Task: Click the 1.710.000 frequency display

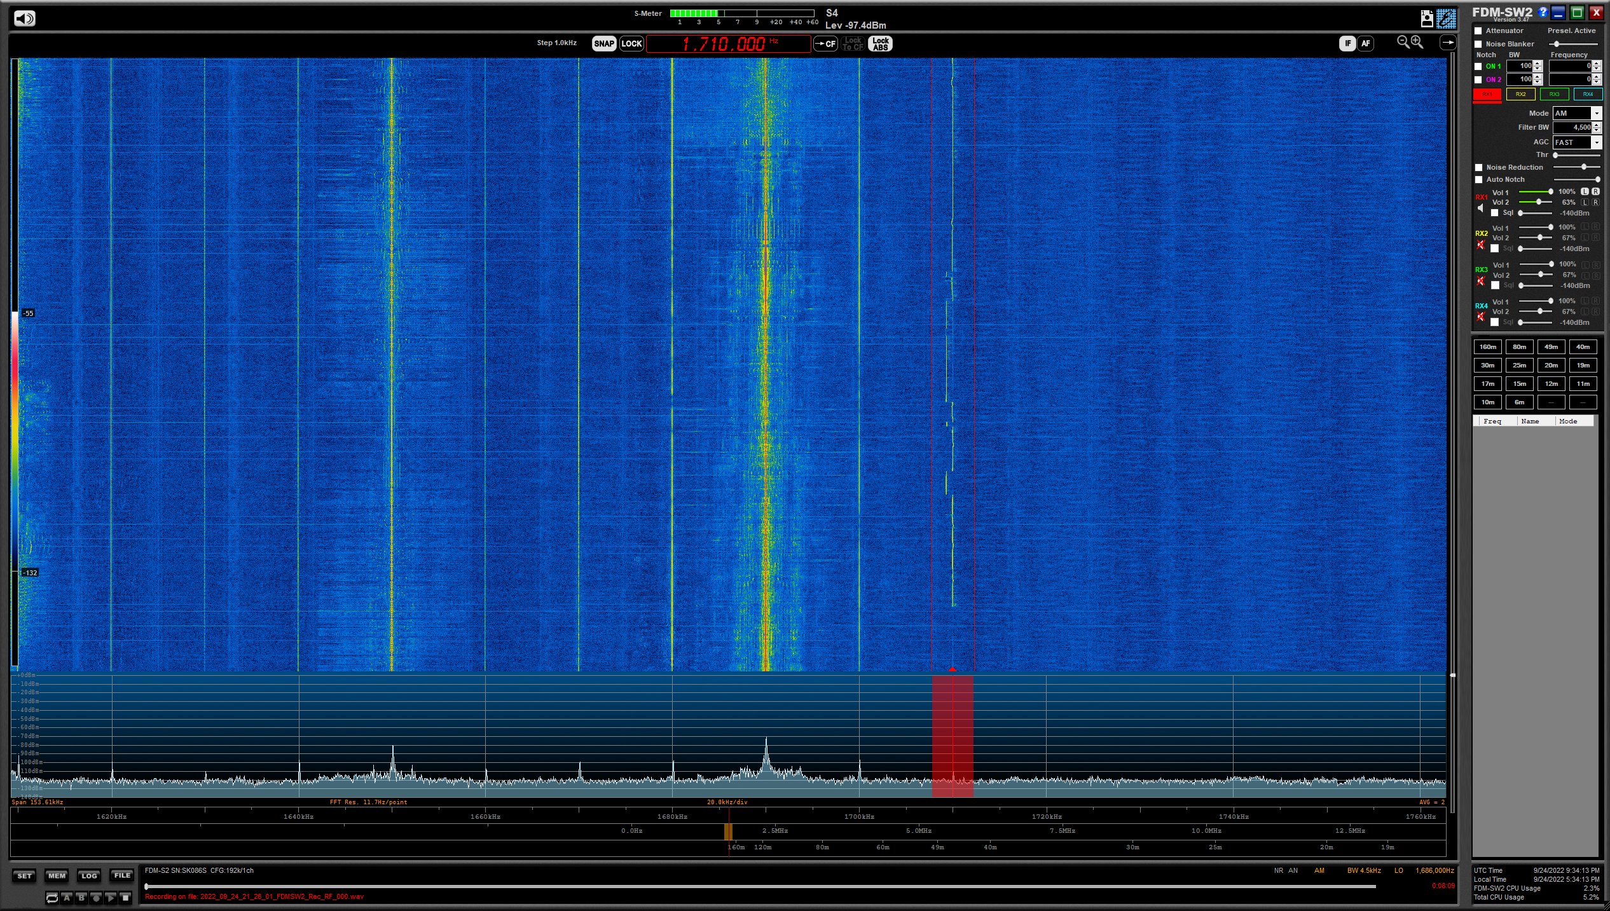Action: [x=728, y=44]
